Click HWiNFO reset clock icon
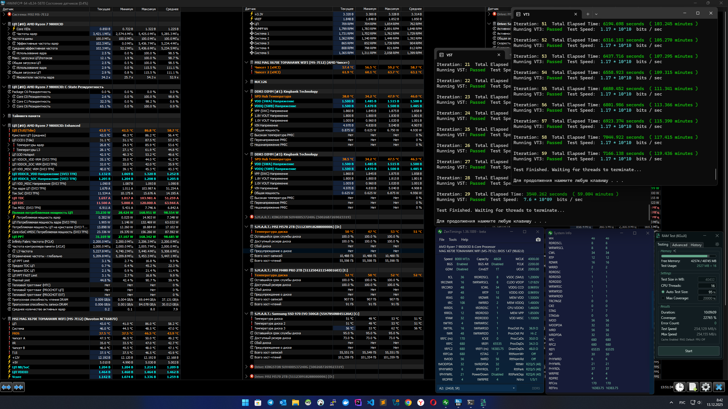The height and width of the screenshot is (409, 728). click(x=680, y=387)
